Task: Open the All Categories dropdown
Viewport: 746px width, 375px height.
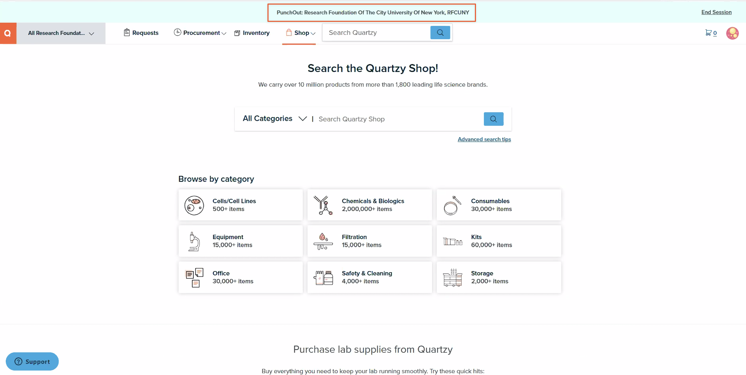Action: point(275,119)
